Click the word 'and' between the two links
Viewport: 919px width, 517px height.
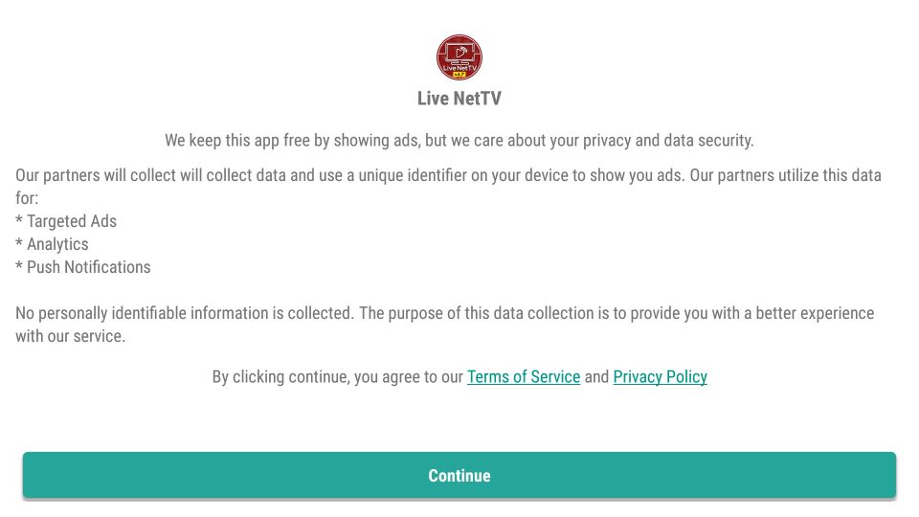click(x=596, y=377)
